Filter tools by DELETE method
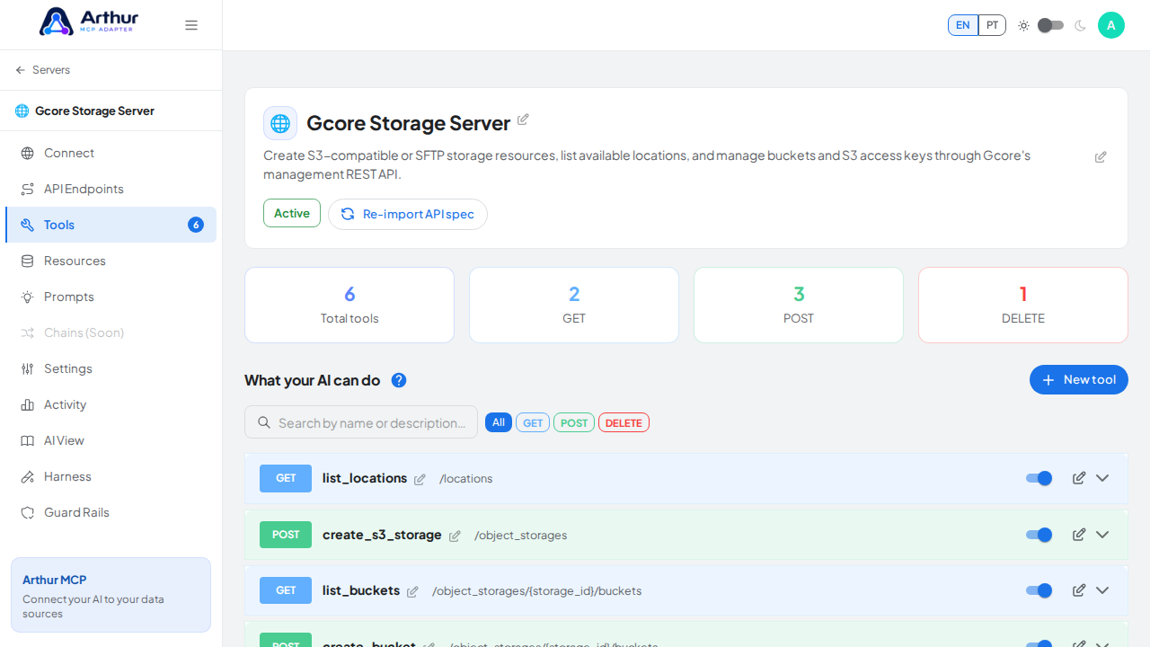 pos(624,422)
